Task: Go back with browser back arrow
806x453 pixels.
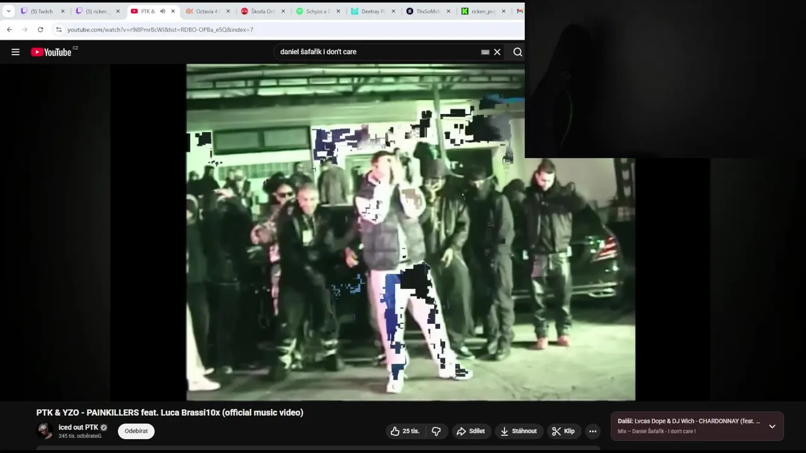Action: pyautogui.click(x=9, y=30)
